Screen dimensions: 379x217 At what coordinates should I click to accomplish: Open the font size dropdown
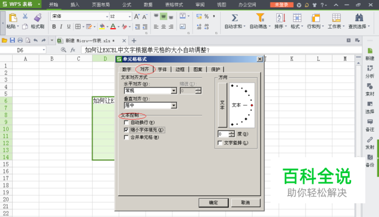click(130, 16)
